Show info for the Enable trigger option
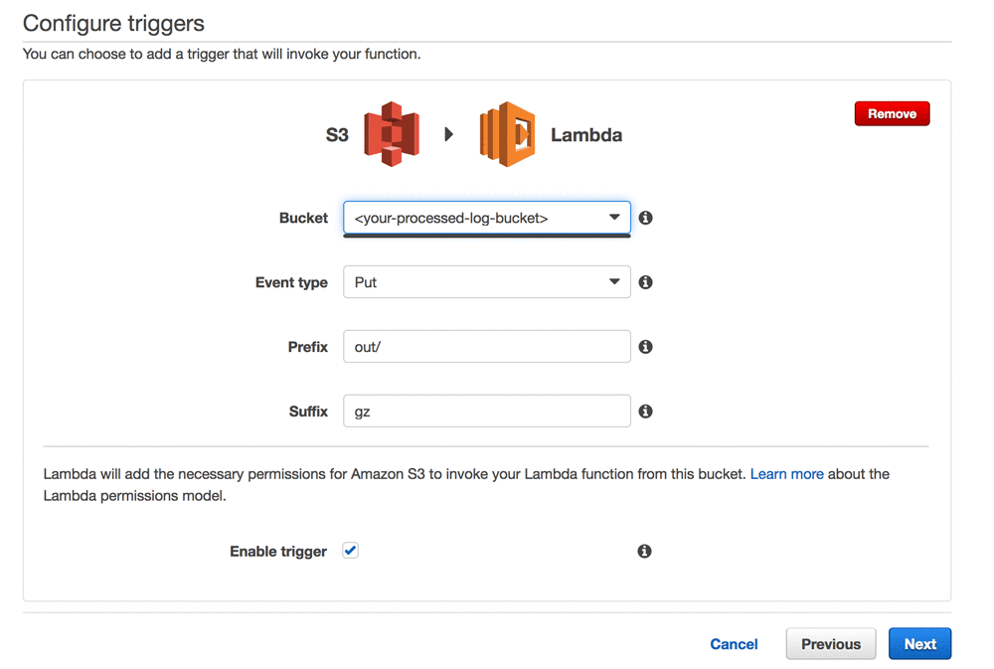Image resolution: width=994 pixels, height=669 pixels. (644, 551)
